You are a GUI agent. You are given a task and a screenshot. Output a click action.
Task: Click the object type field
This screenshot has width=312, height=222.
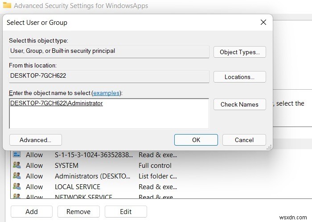click(109, 52)
